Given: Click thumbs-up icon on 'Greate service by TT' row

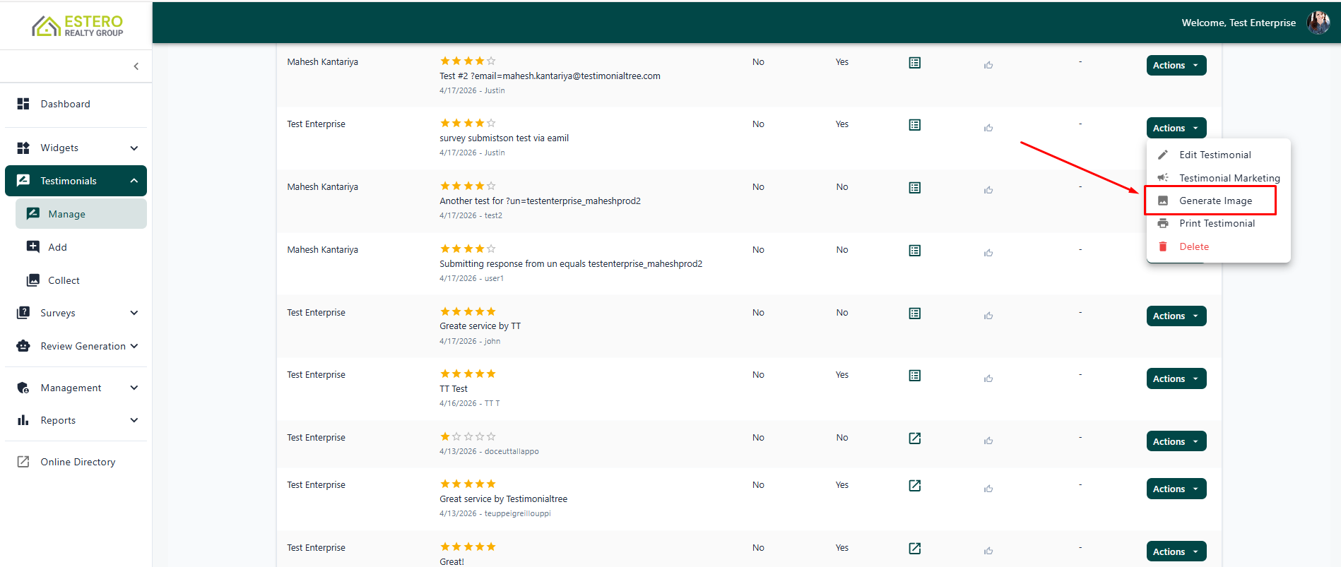Looking at the screenshot, I should coord(988,316).
